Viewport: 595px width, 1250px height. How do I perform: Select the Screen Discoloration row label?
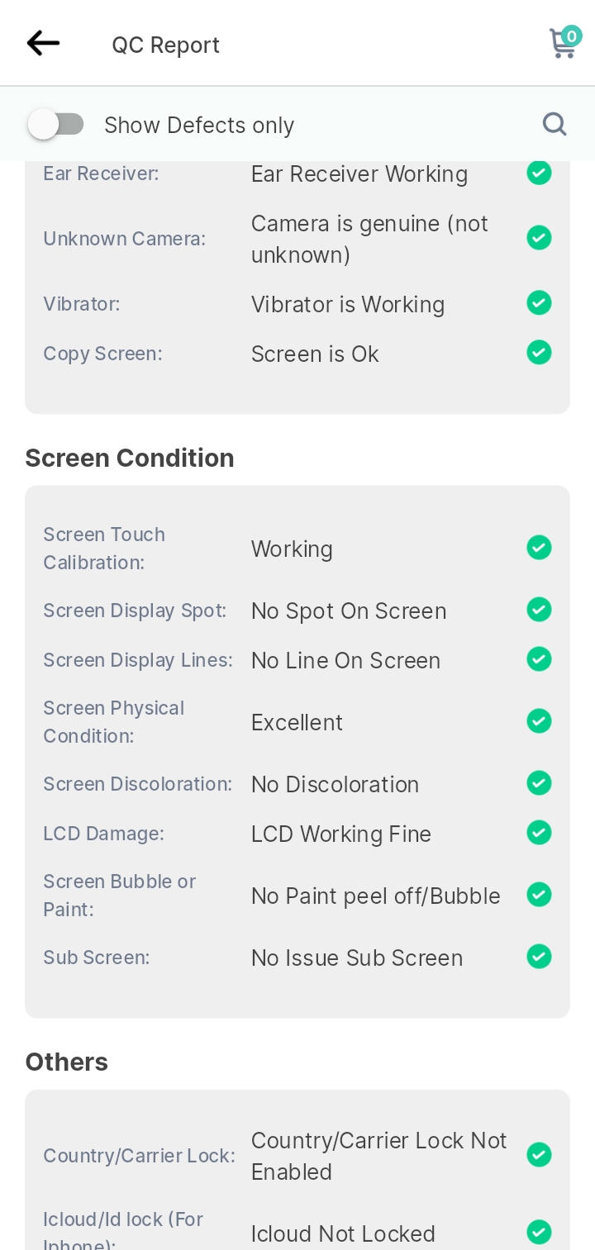[138, 784]
